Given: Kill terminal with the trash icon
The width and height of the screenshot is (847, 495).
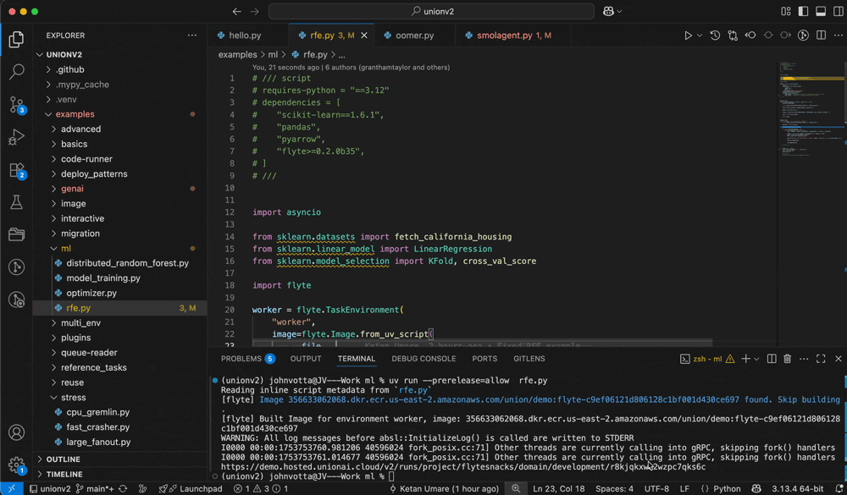Looking at the screenshot, I should coord(787,359).
